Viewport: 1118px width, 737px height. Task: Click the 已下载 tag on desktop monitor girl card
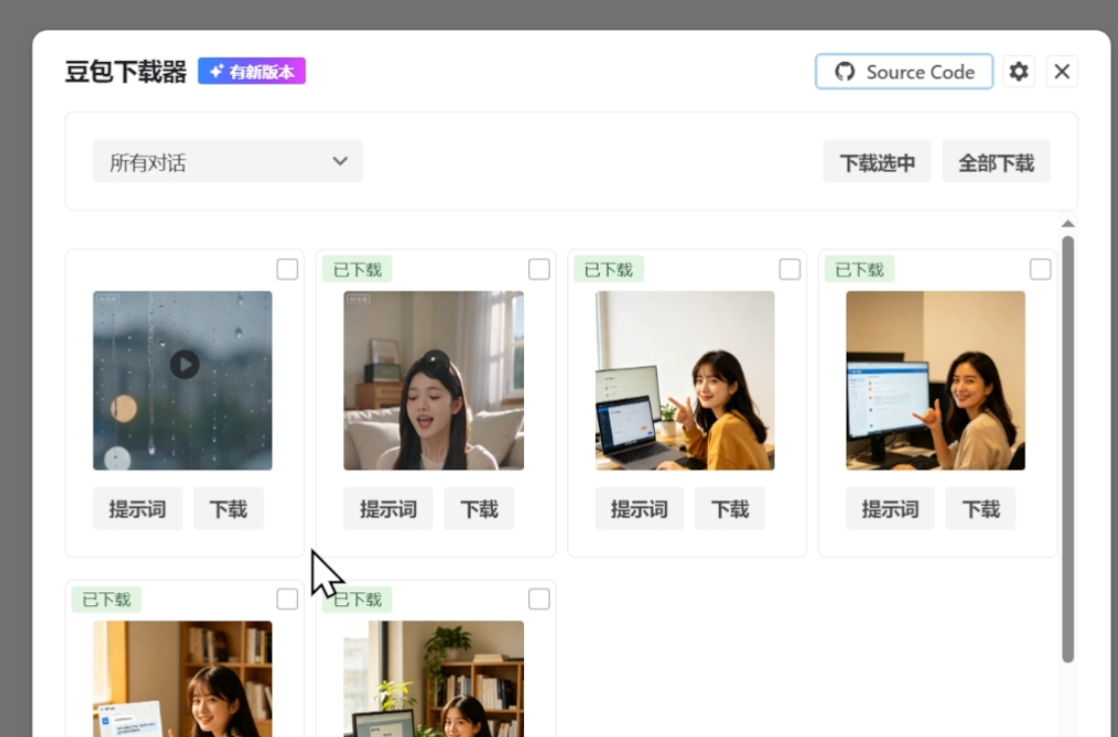pos(859,270)
